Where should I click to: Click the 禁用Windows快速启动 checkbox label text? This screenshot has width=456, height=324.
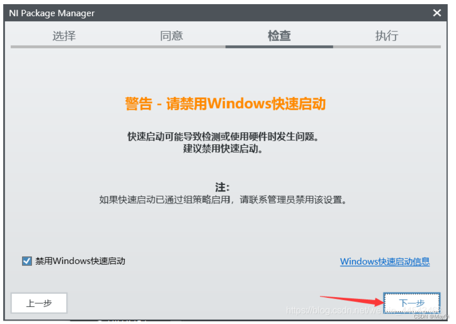pos(80,261)
